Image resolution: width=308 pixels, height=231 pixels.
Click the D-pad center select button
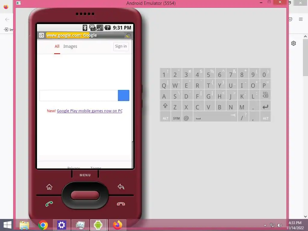coord(85,196)
